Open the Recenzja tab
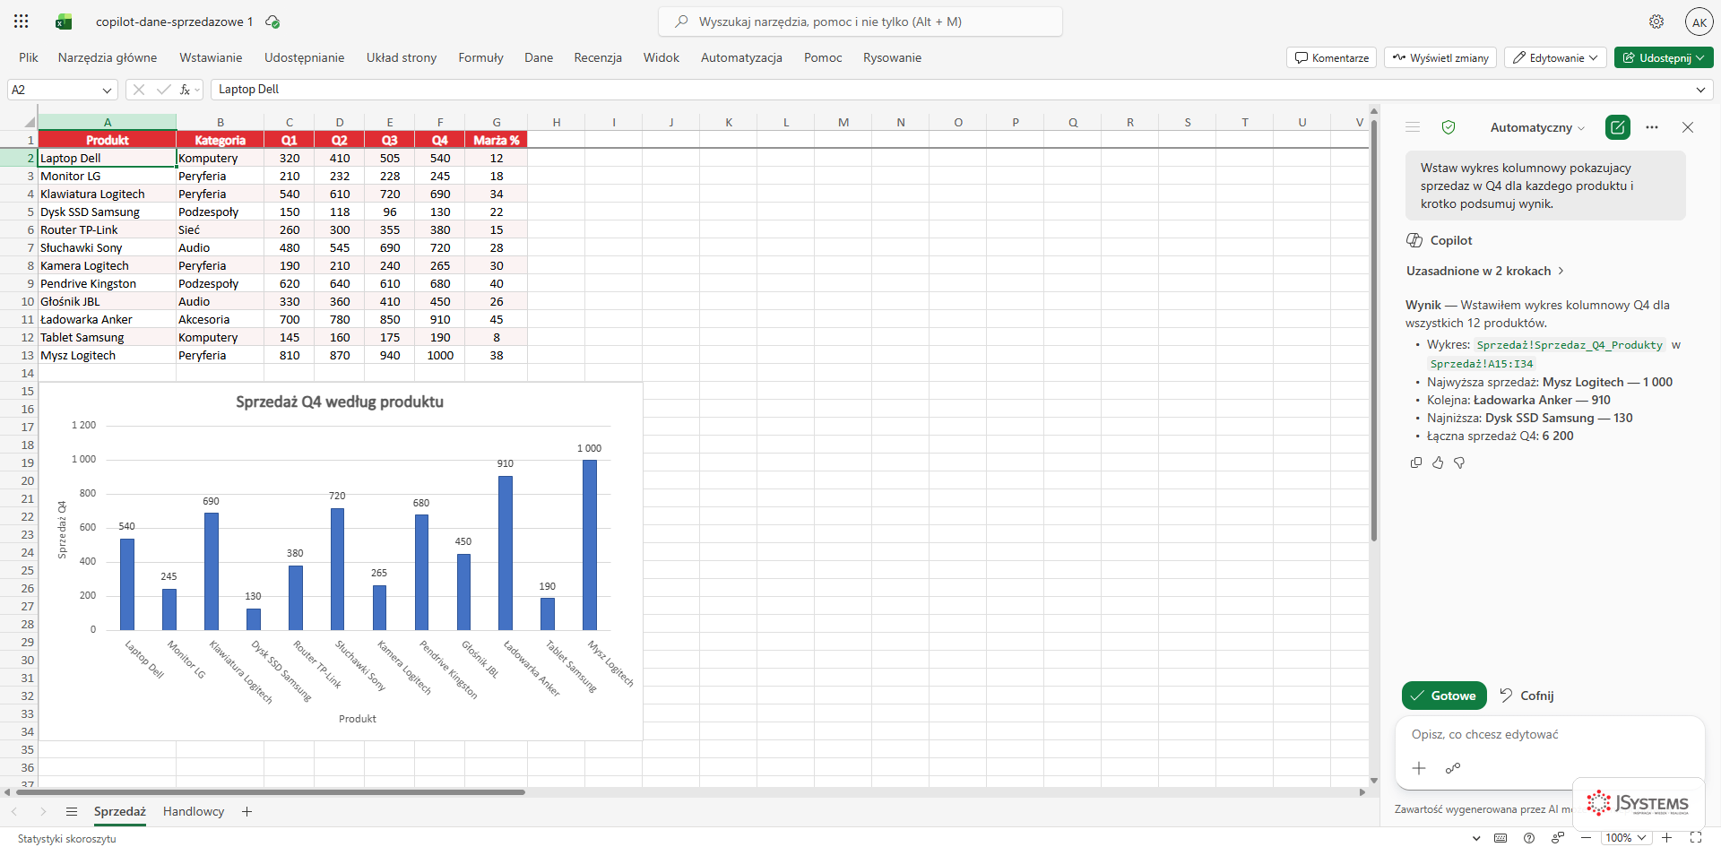1721x847 pixels. pos(598,57)
